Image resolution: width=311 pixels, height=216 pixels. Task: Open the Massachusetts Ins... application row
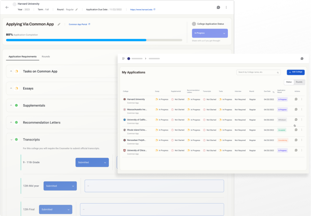click(x=213, y=111)
